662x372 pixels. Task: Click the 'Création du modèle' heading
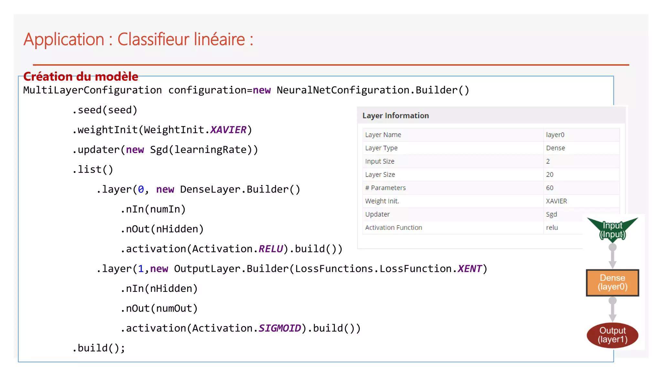(81, 77)
